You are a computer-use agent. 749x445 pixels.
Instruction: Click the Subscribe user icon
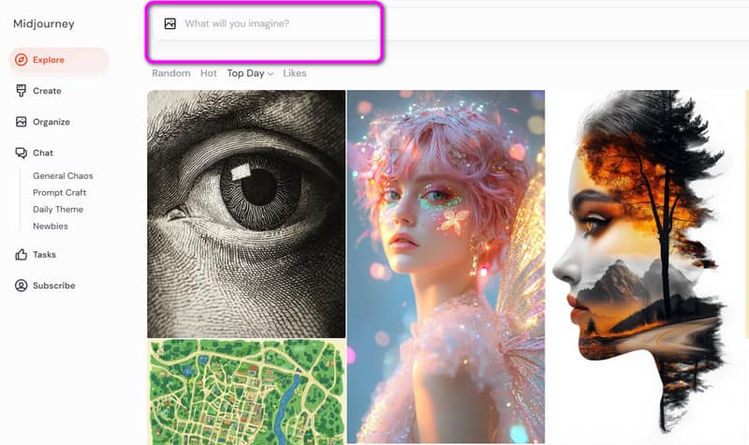point(22,286)
